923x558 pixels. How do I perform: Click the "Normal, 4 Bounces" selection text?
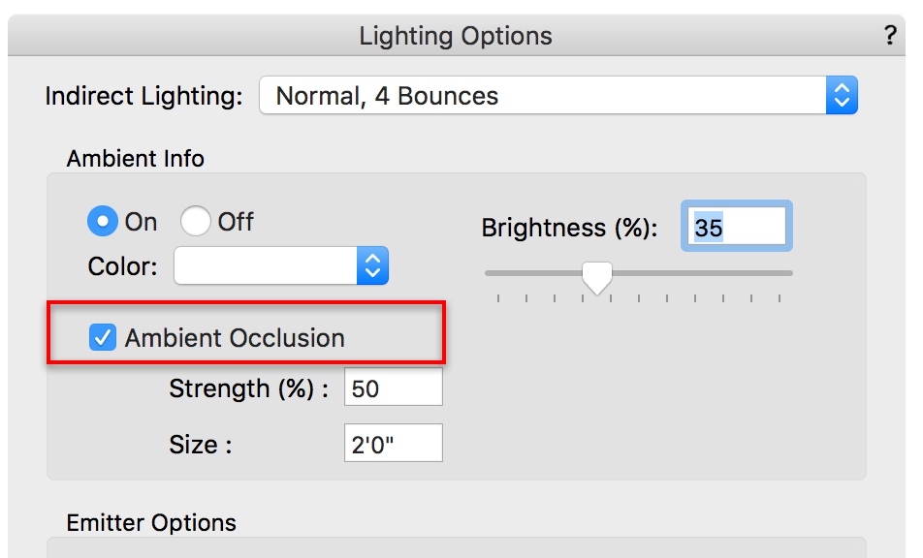[387, 96]
